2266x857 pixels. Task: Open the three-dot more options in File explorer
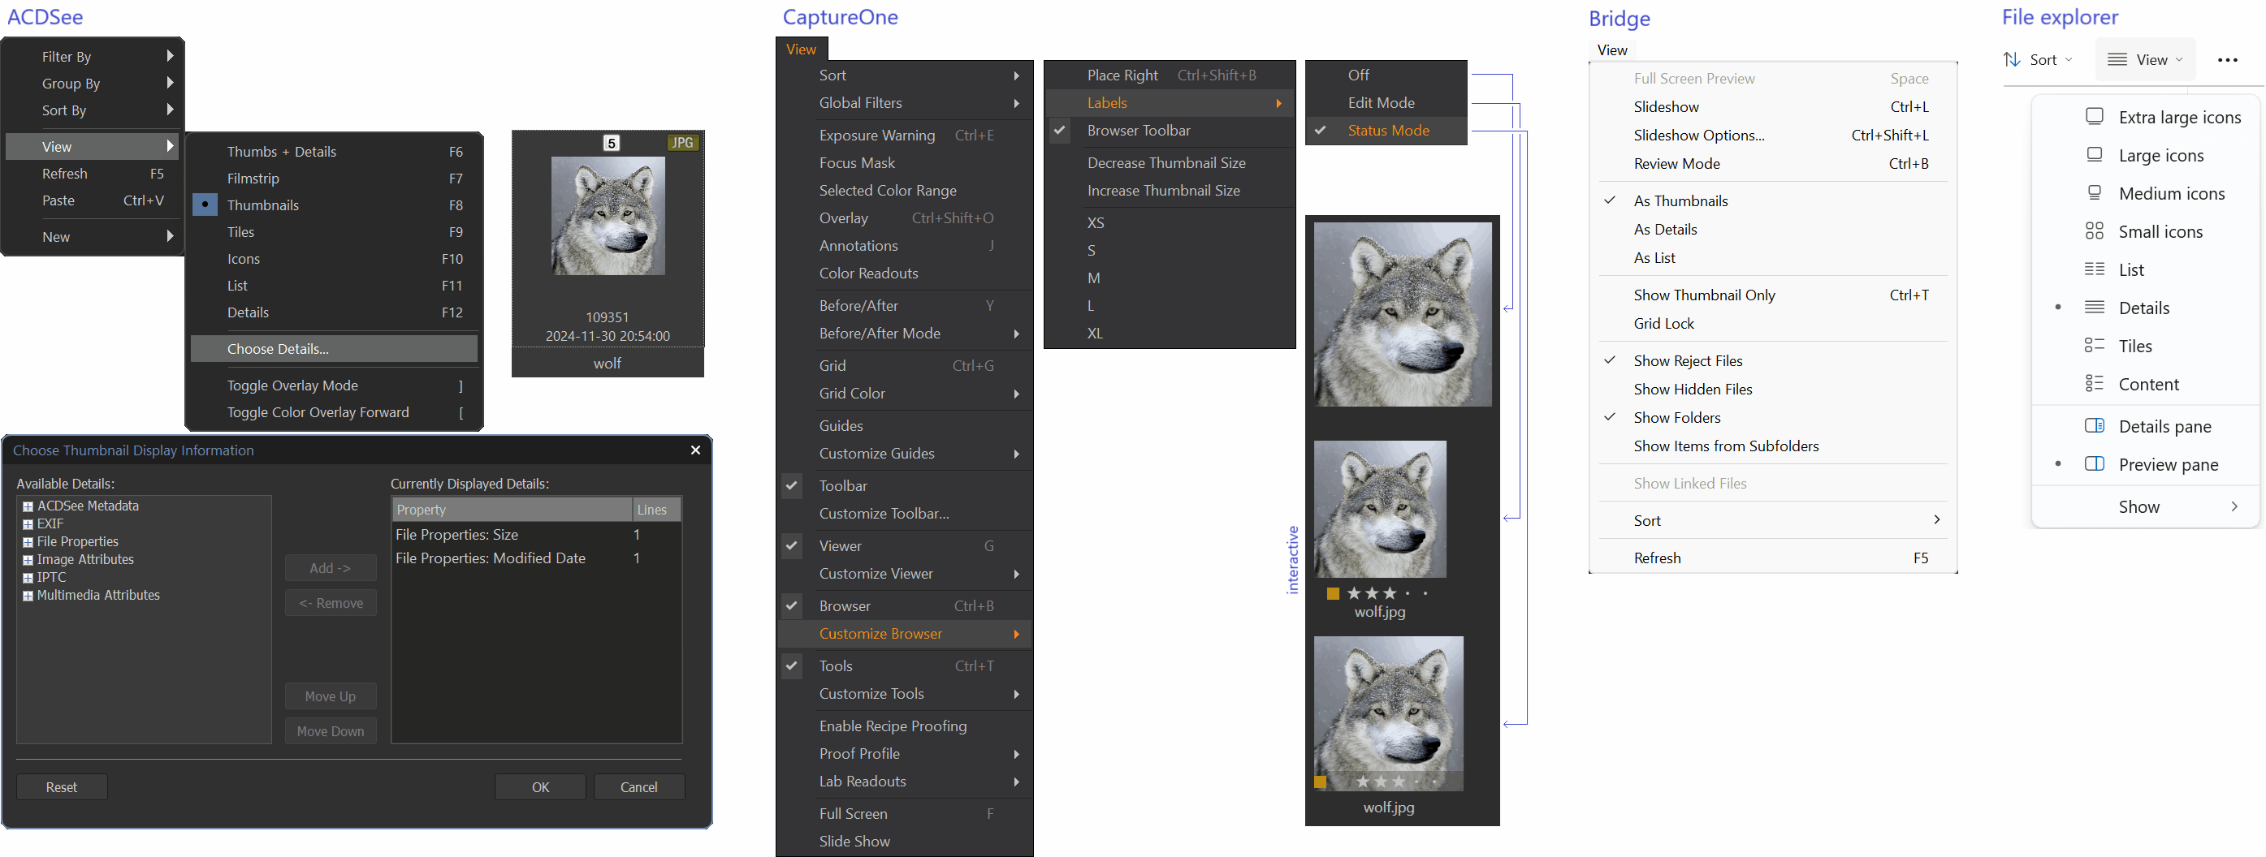click(2227, 60)
